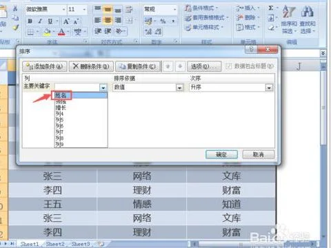Image resolution: width=331 pixels, height=248 pixels.
Task: Open the font size dropdown showing 11
Action: pyautogui.click(x=84, y=10)
